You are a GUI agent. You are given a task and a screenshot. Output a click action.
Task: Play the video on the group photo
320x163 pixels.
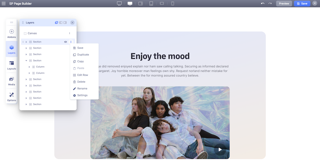(220, 149)
